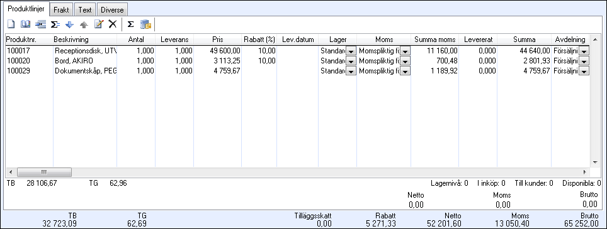Open Lager dropdown for Dokumentskåp row
This screenshot has height=229, width=607.
coord(351,71)
